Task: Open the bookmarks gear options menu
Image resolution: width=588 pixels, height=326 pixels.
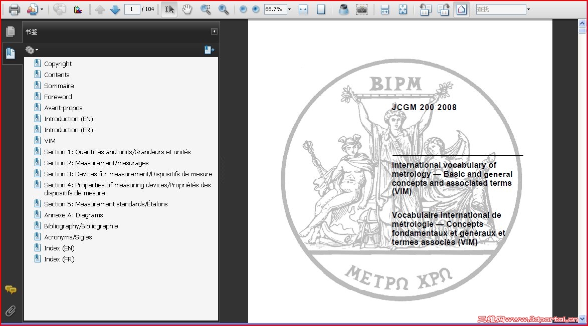Action: (32, 50)
